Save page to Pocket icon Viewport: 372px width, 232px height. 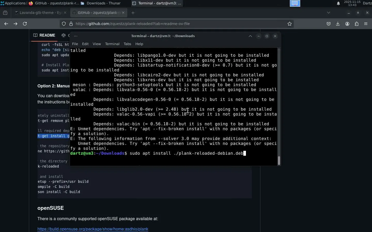pyautogui.click(x=329, y=24)
